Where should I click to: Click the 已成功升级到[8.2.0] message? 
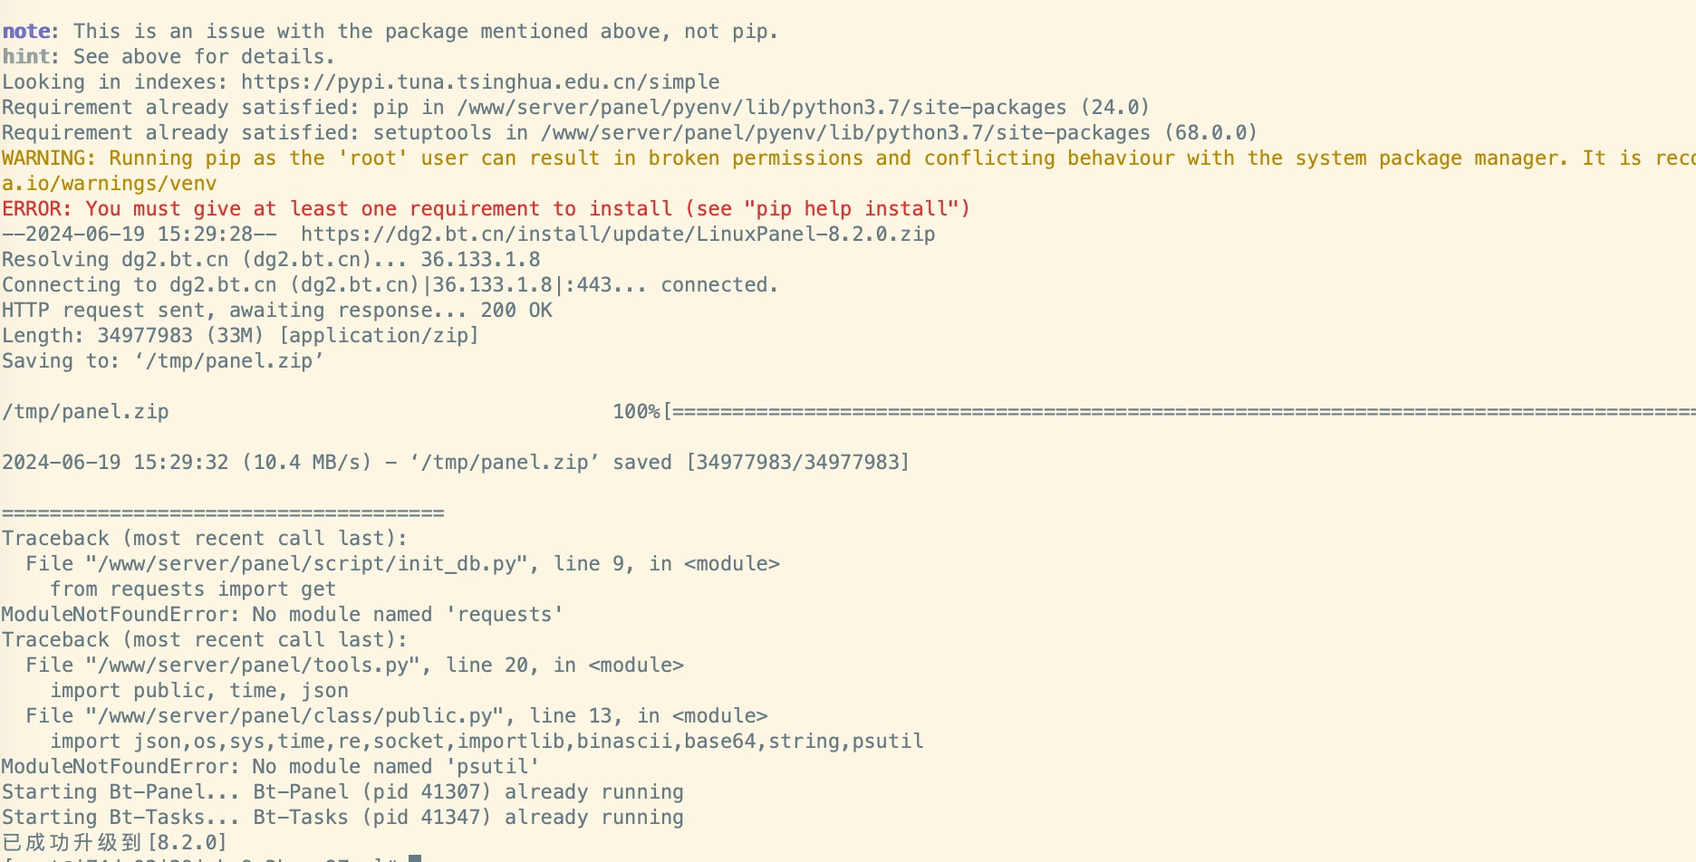pos(114,843)
